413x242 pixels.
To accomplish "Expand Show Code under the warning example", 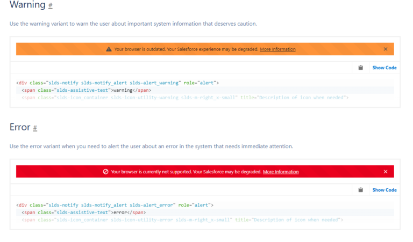I will (384, 68).
